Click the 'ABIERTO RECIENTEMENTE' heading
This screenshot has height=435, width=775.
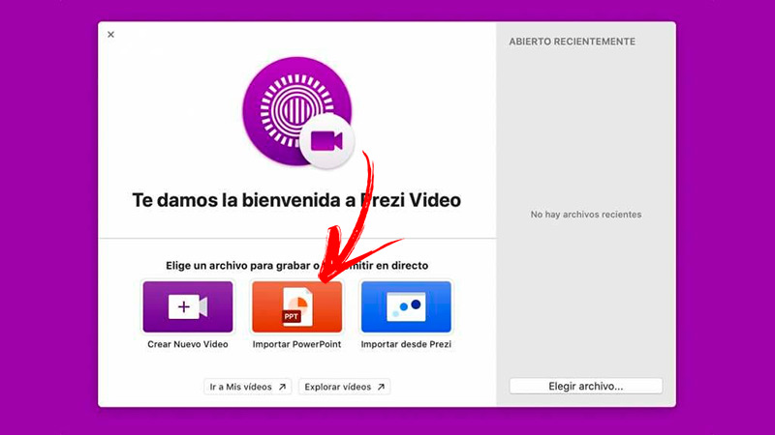click(x=573, y=42)
